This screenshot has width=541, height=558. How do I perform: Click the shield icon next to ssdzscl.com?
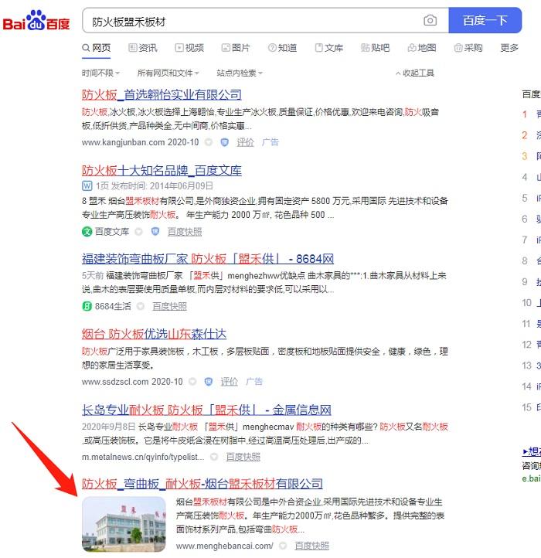coord(208,382)
